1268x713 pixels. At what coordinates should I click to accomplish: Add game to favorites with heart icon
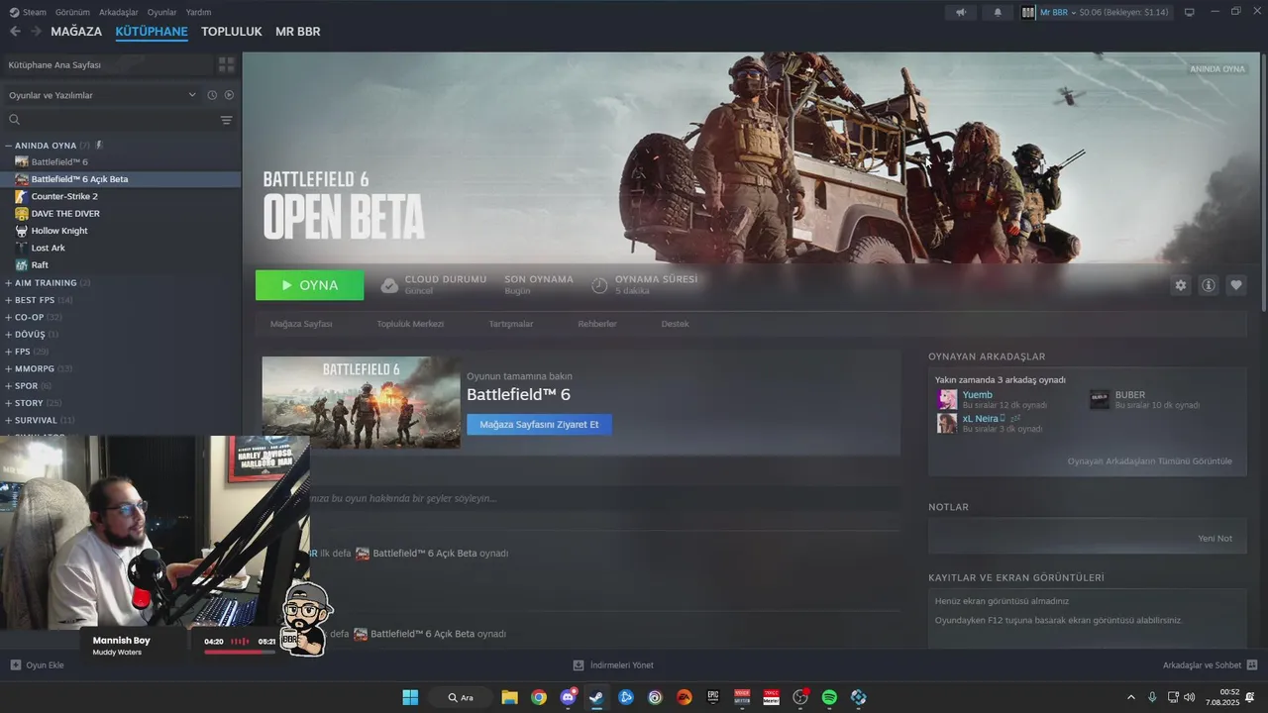click(1236, 285)
